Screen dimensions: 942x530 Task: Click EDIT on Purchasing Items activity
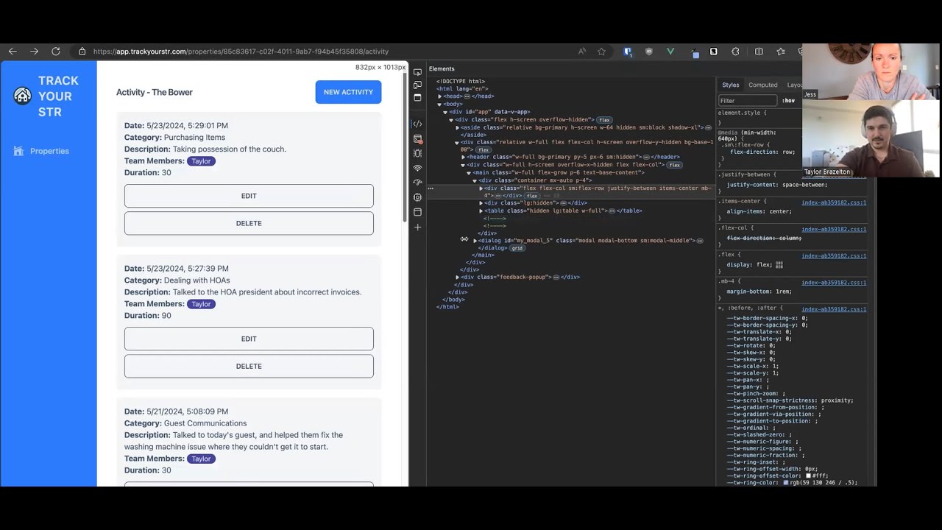249,196
